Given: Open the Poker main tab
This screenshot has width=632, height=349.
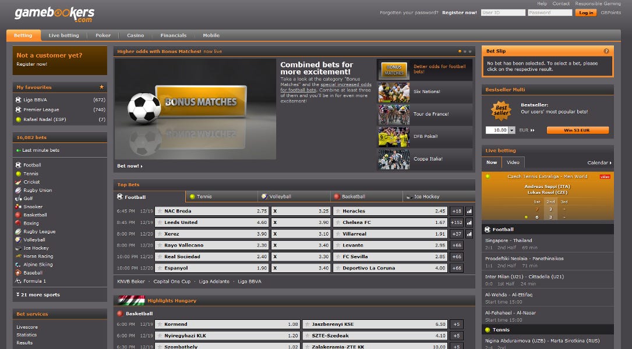Looking at the screenshot, I should coord(103,35).
